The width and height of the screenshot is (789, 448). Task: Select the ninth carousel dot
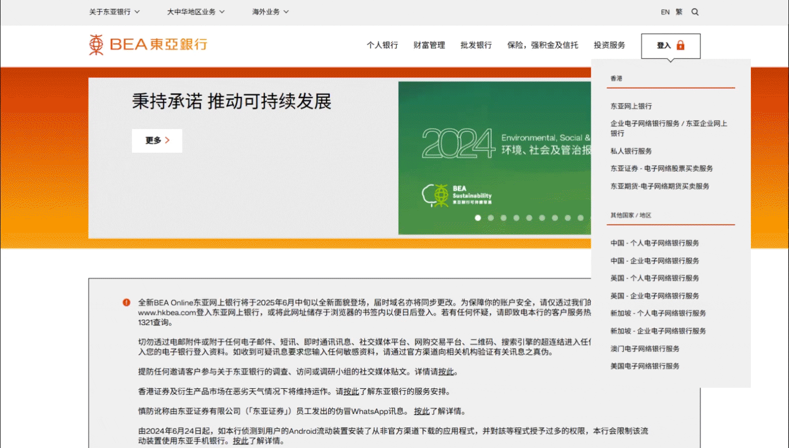click(x=581, y=217)
